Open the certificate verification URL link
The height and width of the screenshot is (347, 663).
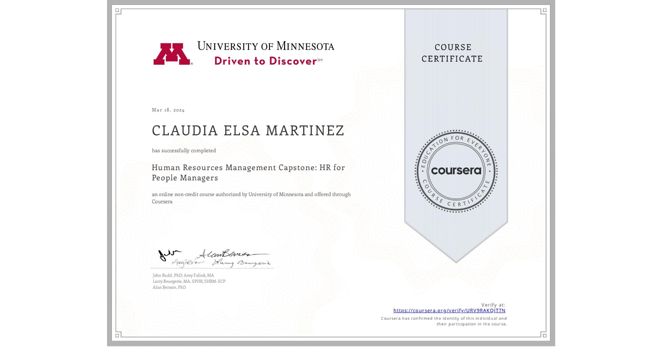(449, 310)
